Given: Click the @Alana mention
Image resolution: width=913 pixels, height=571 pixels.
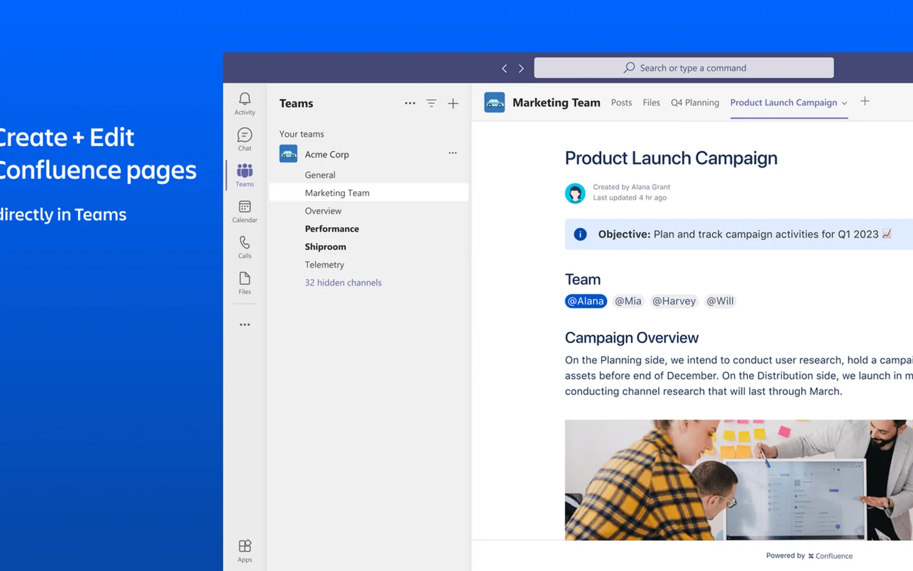Looking at the screenshot, I should 585,301.
